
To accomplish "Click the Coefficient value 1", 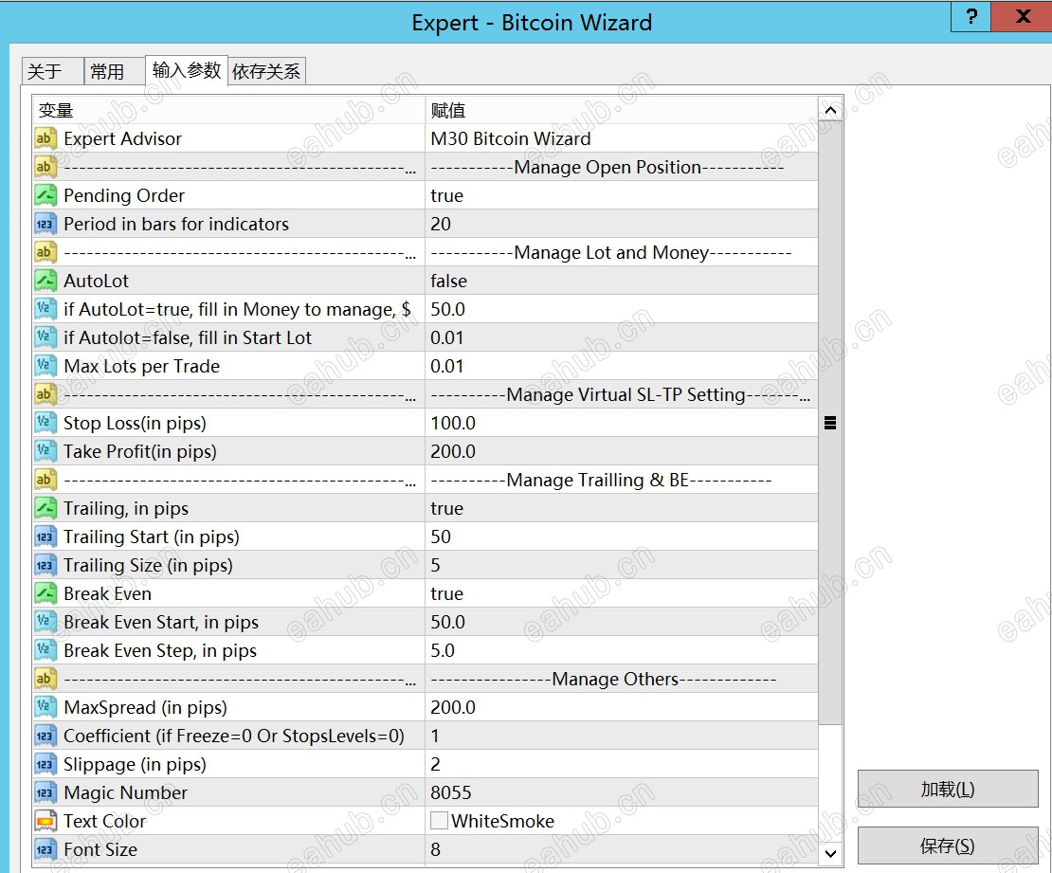I will tap(435, 736).
